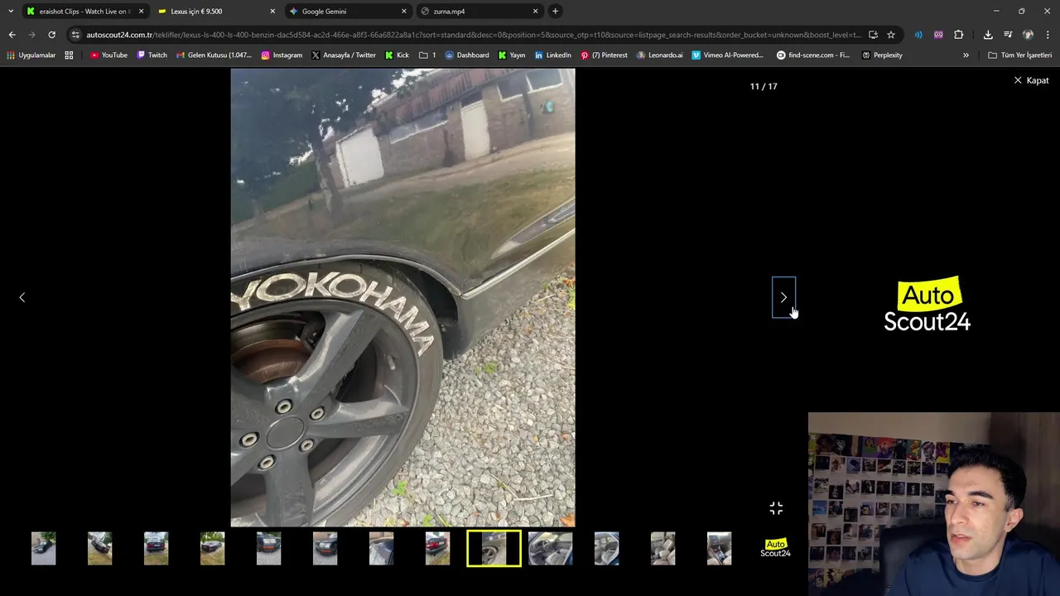
Task: Switch to the Google Gemini tab
Action: (x=348, y=11)
